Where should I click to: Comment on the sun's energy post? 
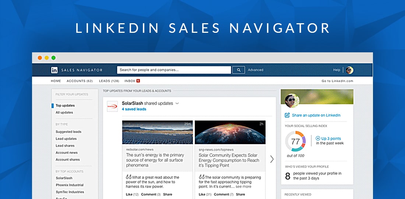click(149, 194)
